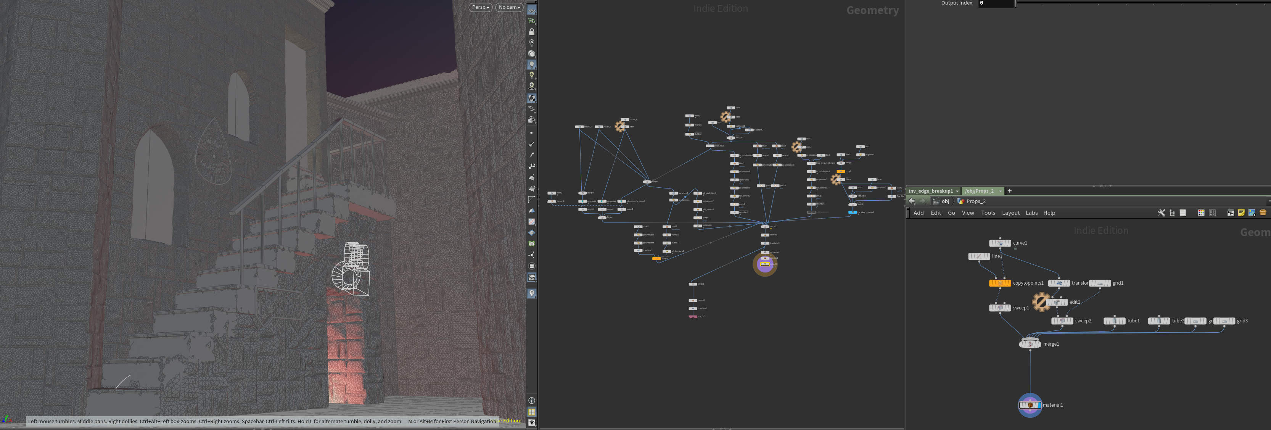
Task: Click the eye visibility icon at viewport bottom
Action: [531, 423]
